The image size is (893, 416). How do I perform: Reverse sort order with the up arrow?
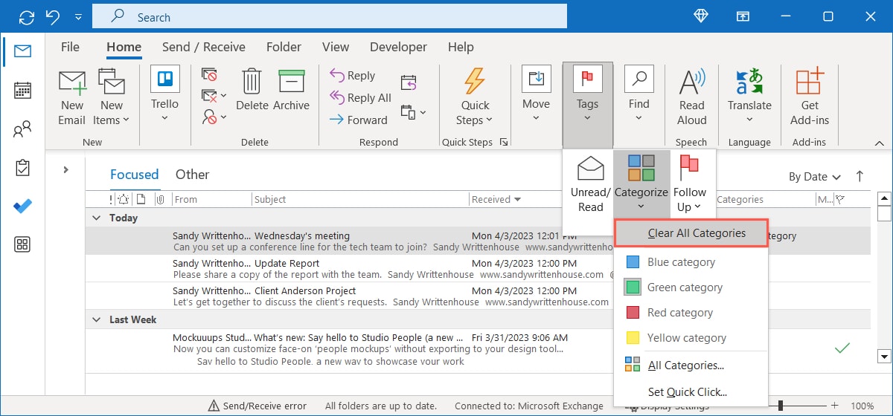point(860,176)
